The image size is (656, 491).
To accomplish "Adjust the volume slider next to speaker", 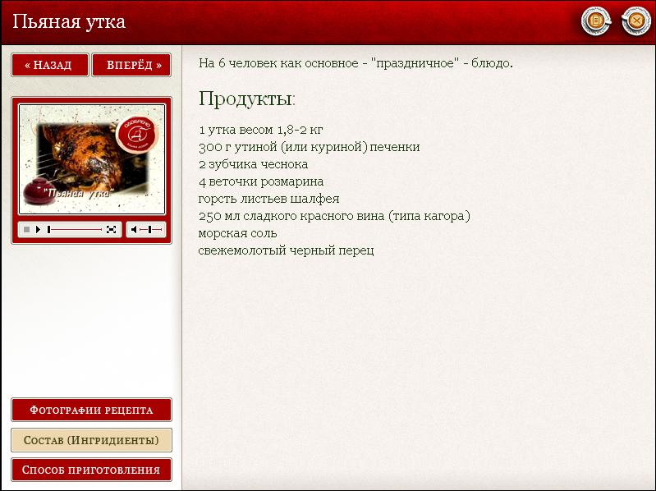I will coord(151,230).
